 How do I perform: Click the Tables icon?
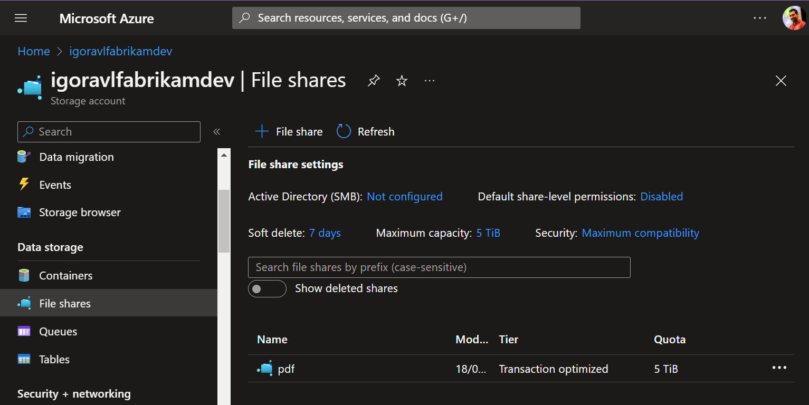[x=24, y=359]
